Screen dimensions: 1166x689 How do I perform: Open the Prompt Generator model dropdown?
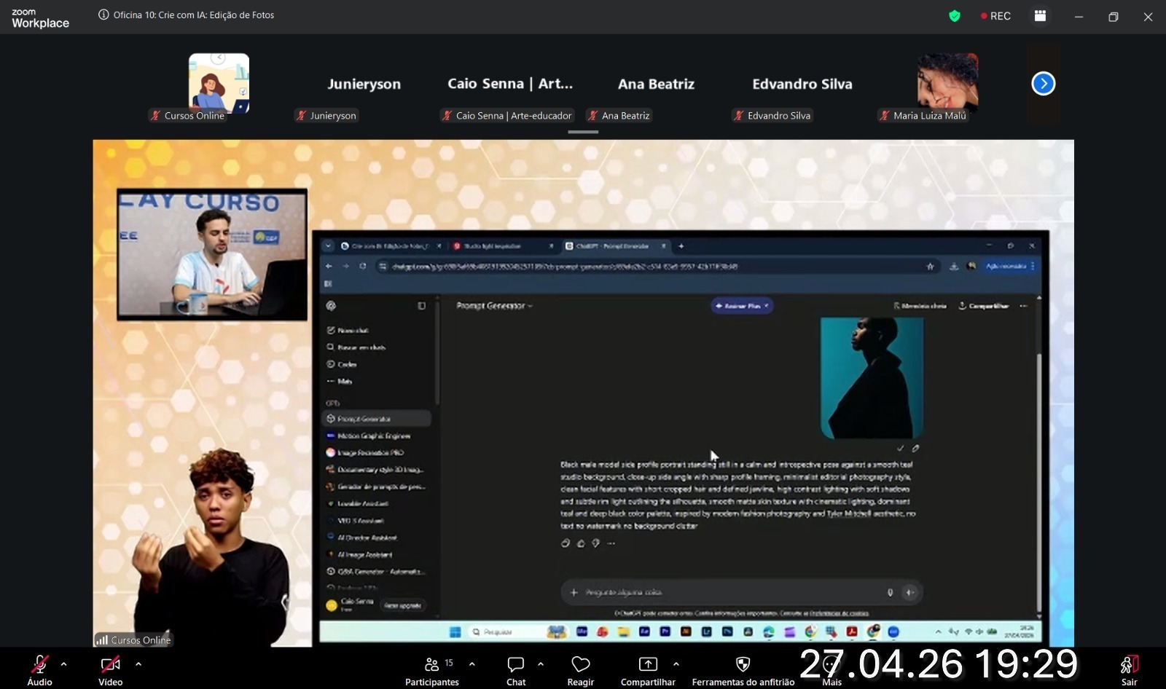494,306
